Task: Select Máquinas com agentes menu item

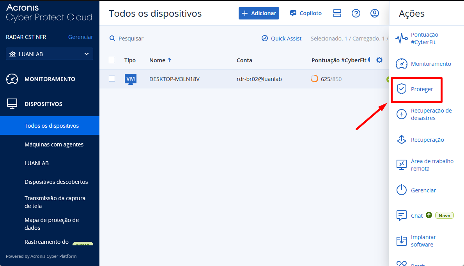Action: tap(54, 144)
